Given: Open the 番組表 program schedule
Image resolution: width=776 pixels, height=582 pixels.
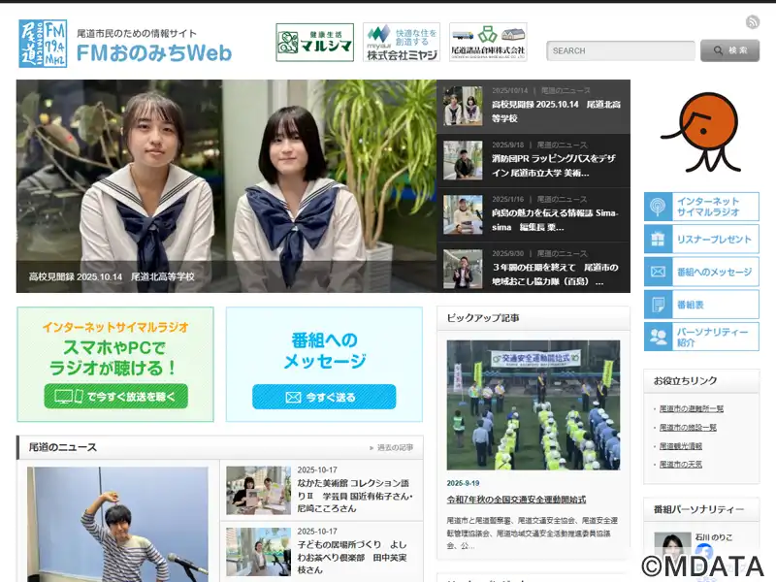Looking at the screenshot, I should 701,305.
